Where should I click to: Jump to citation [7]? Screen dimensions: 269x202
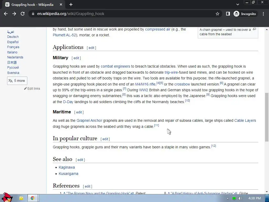(125, 89)
